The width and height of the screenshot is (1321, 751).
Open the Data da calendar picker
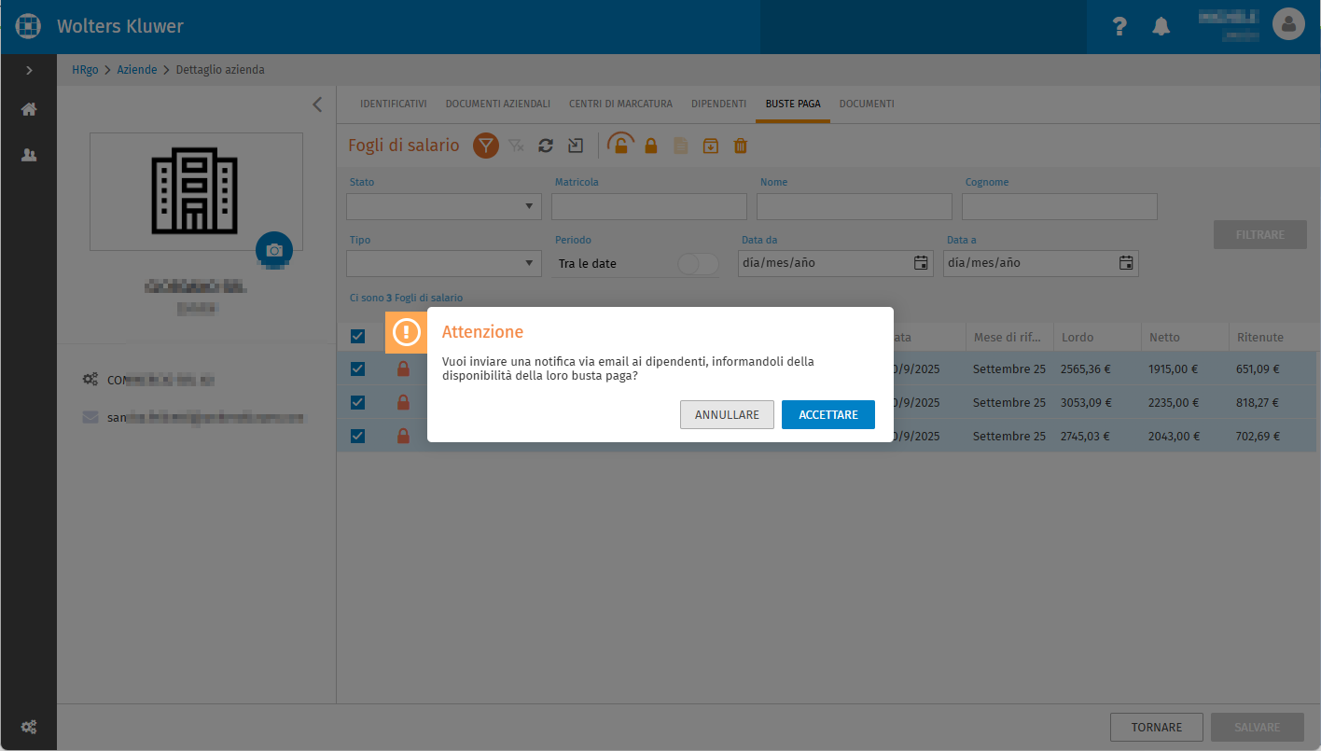(921, 263)
